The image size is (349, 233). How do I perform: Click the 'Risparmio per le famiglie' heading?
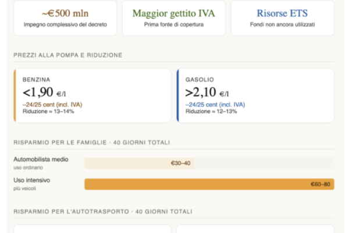click(92, 142)
